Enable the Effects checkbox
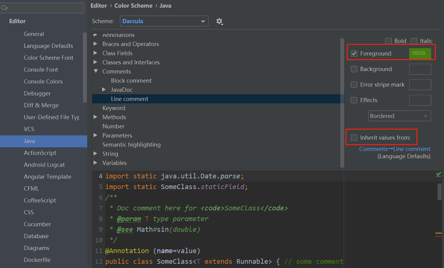The width and height of the screenshot is (444, 268). [354, 100]
